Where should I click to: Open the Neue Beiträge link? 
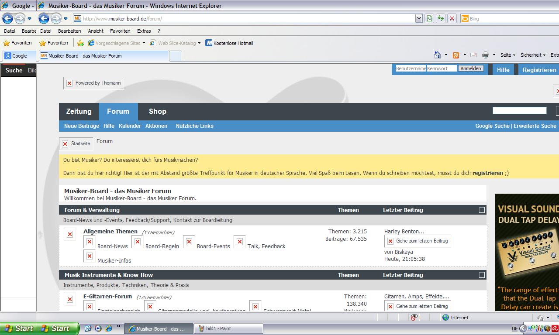82,126
